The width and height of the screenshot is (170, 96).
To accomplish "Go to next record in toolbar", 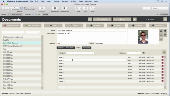I will (7, 8).
